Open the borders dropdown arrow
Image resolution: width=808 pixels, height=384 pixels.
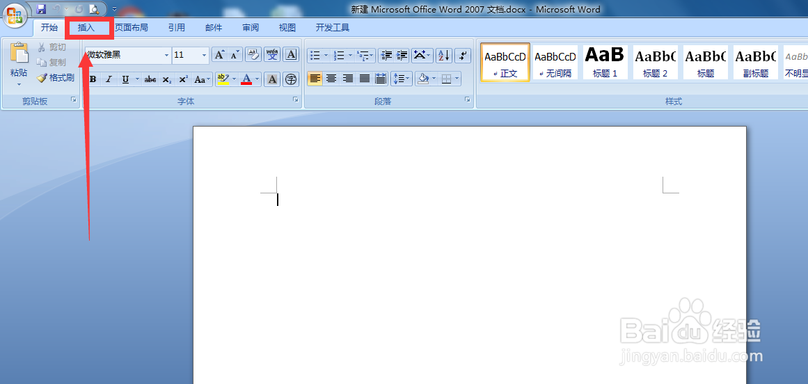click(458, 79)
